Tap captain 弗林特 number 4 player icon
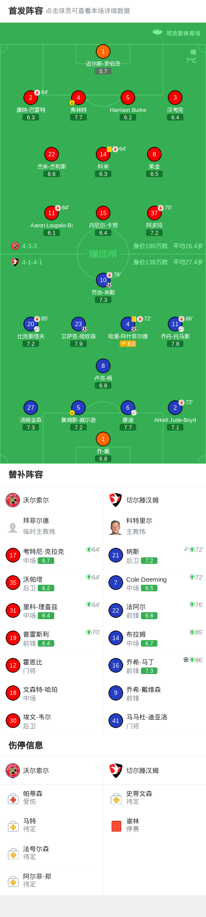The image size is (206, 917). [78, 98]
